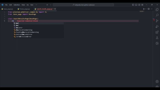Choose UnicodeDecodeError suggestion
Image resolution: width=160 pixels, height=90 pixels.
coord(39,34)
